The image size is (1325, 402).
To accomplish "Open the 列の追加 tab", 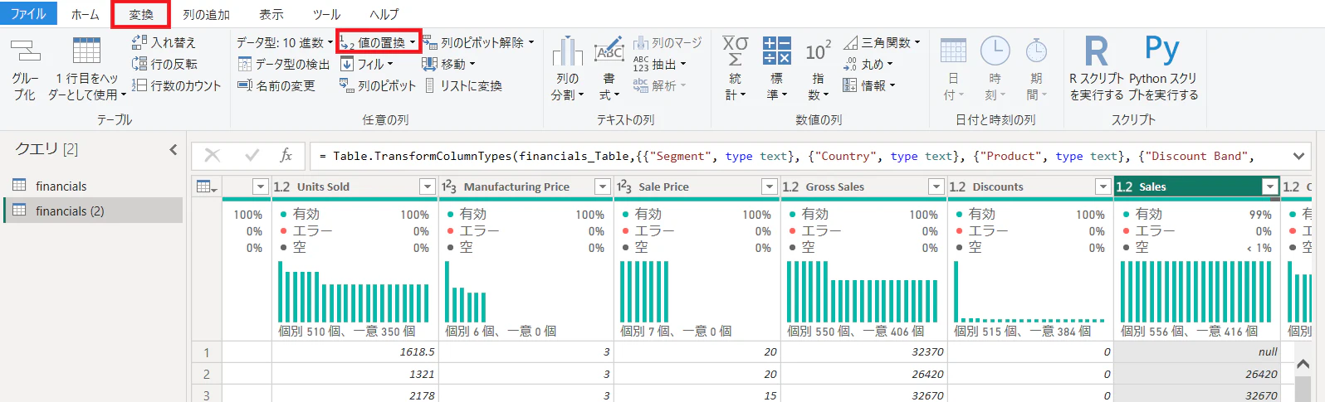I will (206, 14).
